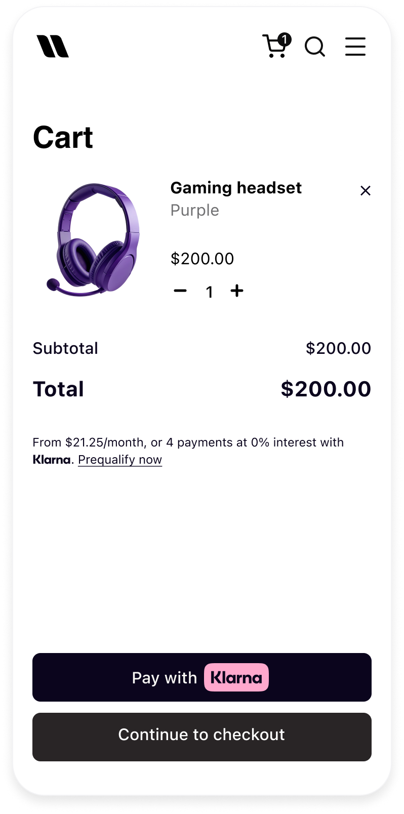This screenshot has height=814, width=404.
Task: Decrease headset quantity with minus
Action: click(x=180, y=291)
